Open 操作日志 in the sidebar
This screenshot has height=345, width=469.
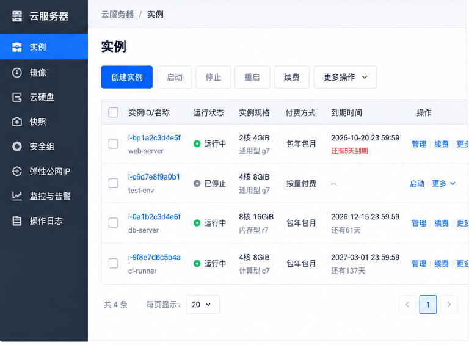(44, 221)
